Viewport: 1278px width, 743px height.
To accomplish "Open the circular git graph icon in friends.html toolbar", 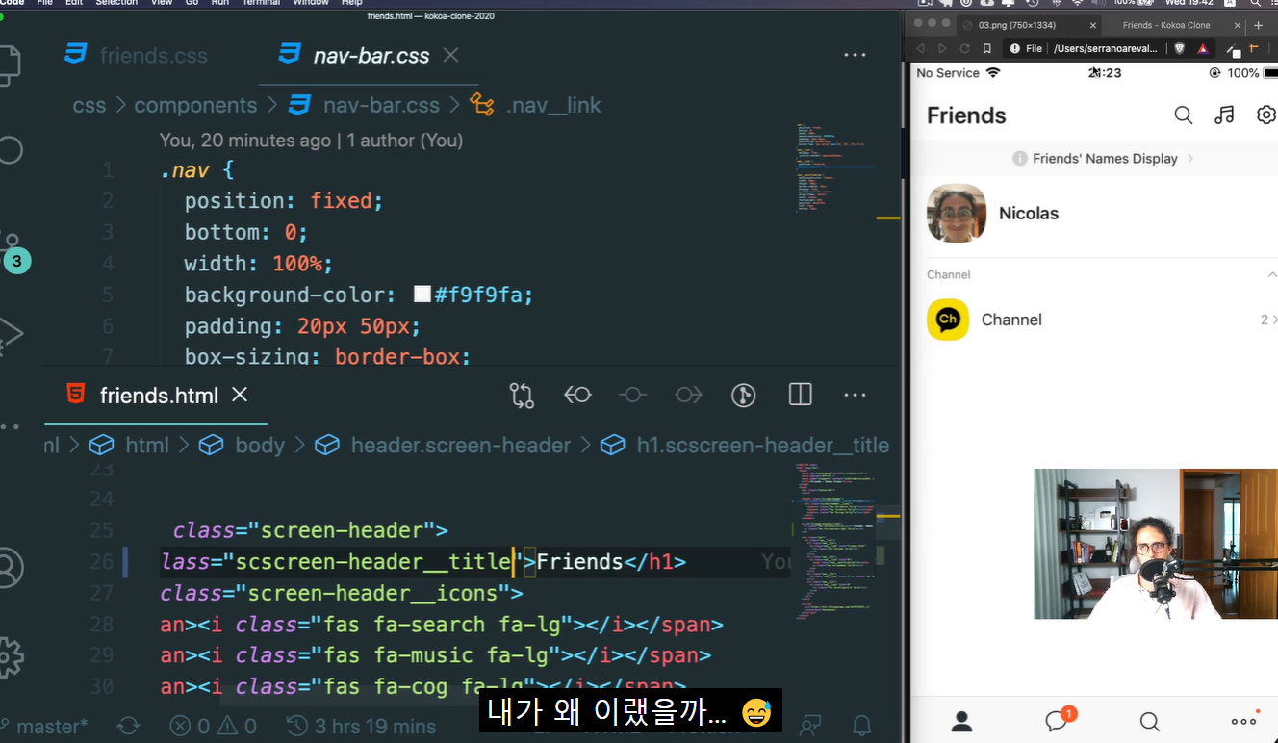I will (744, 396).
